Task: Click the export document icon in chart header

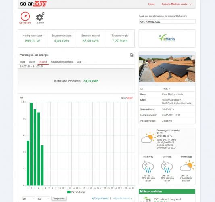Action: [x=132, y=55]
